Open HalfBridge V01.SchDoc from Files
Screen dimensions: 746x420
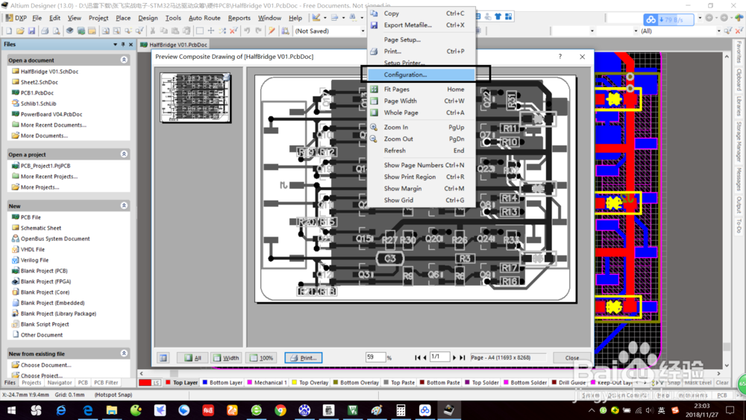point(49,72)
